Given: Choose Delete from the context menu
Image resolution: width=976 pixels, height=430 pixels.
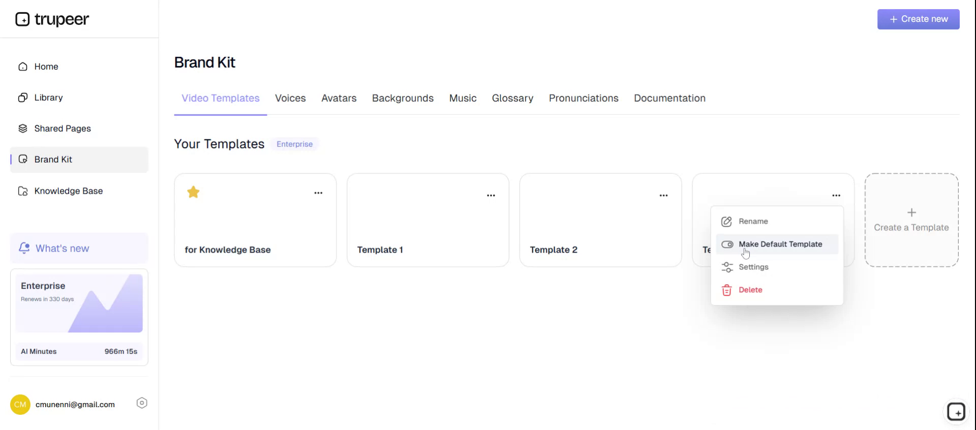Looking at the screenshot, I should [777, 290].
